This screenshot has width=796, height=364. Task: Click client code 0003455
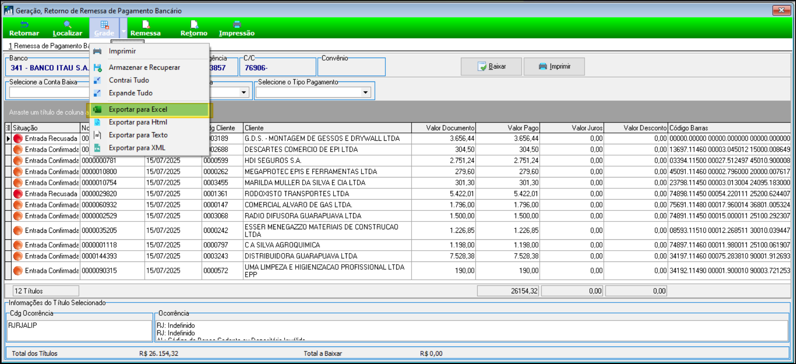pos(222,183)
